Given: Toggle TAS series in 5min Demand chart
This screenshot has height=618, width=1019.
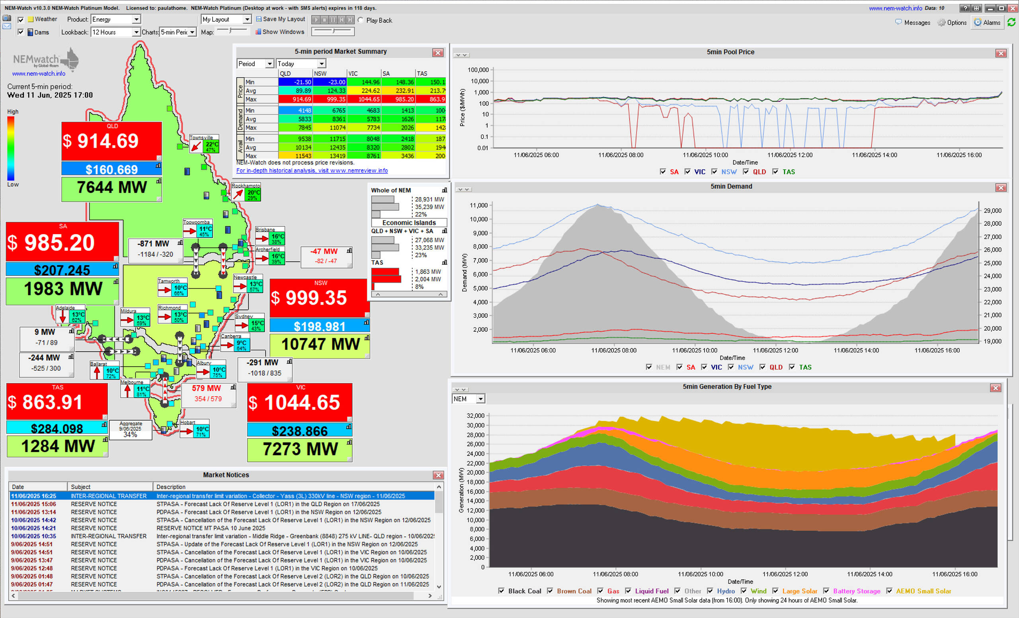Looking at the screenshot, I should [792, 367].
